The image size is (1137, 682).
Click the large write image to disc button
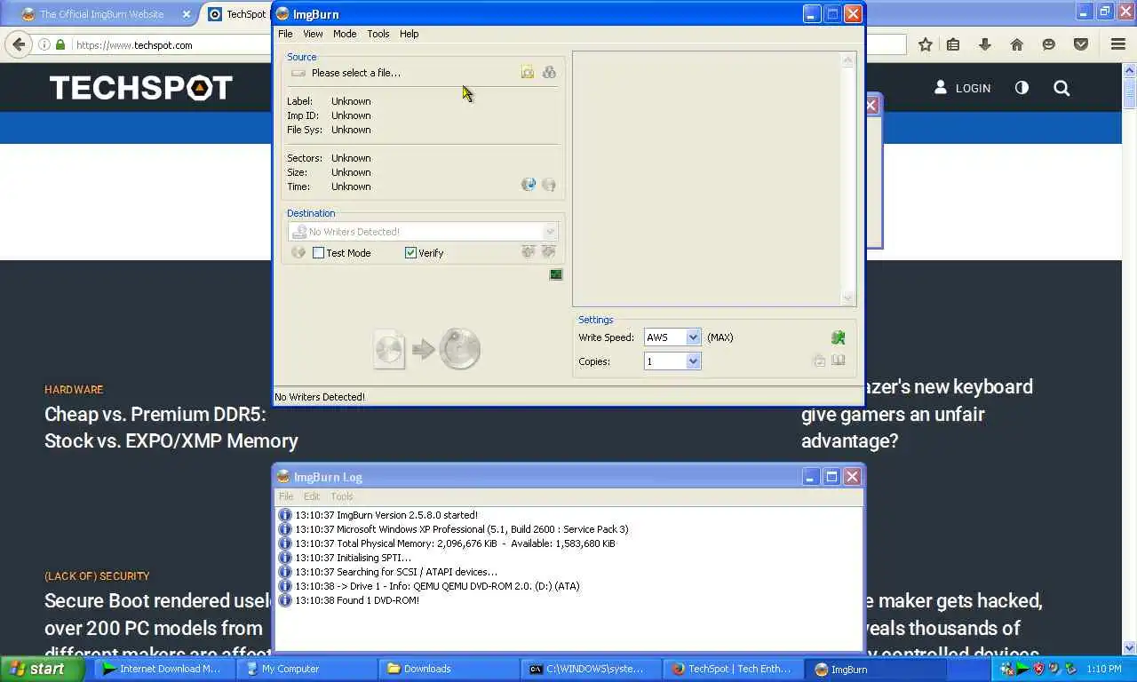(x=427, y=349)
